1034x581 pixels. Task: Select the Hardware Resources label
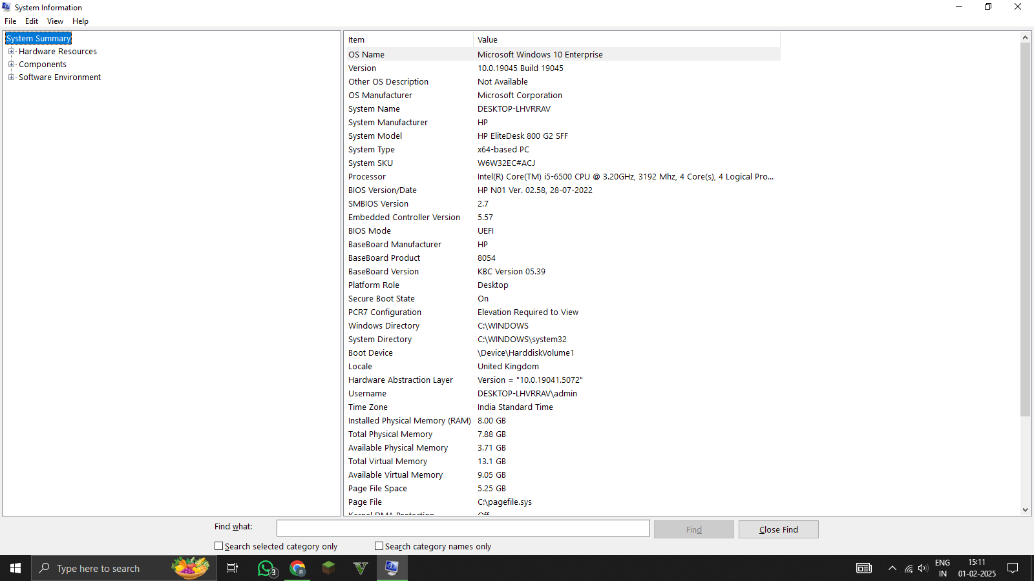(58, 52)
